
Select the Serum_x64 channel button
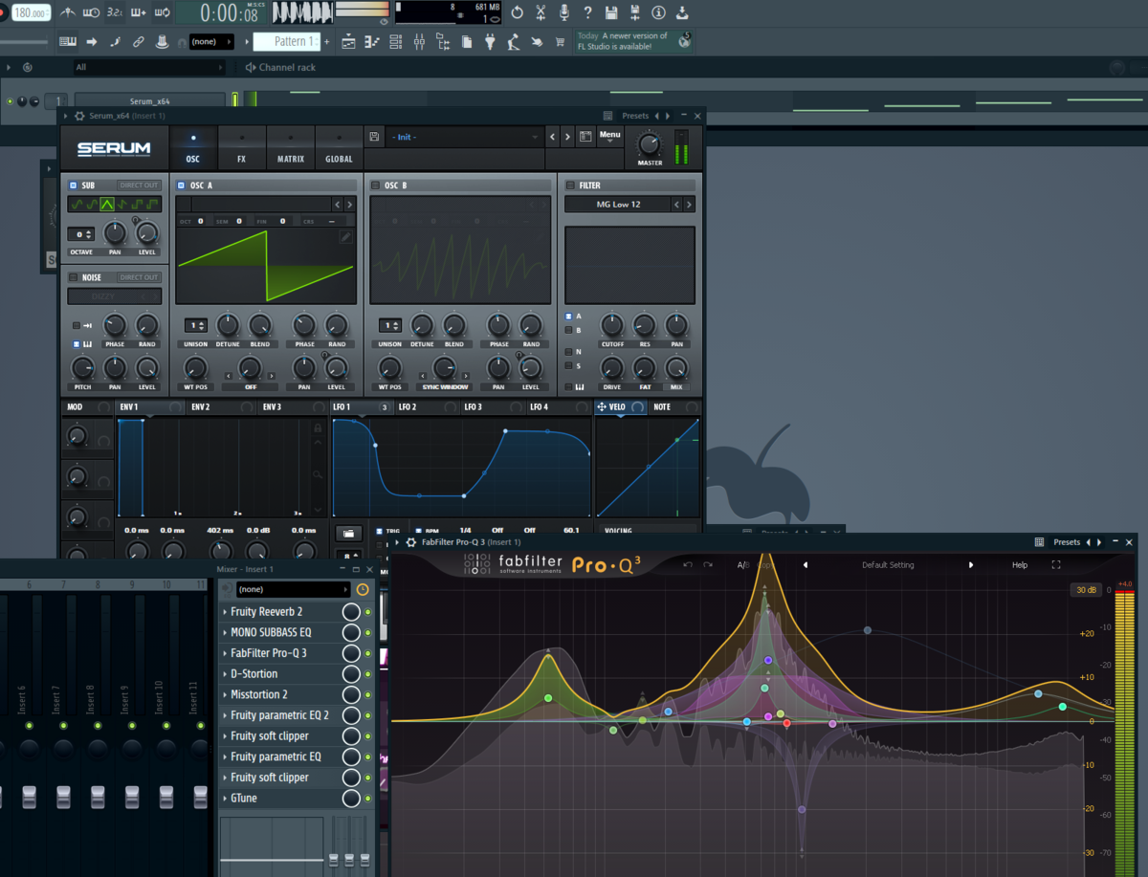click(149, 101)
